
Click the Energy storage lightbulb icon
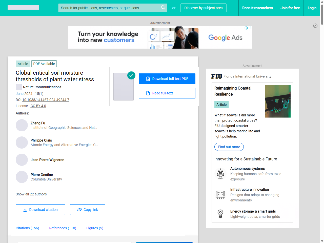pos(220,214)
